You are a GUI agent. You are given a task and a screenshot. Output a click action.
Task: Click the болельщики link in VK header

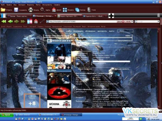pos(78,31)
